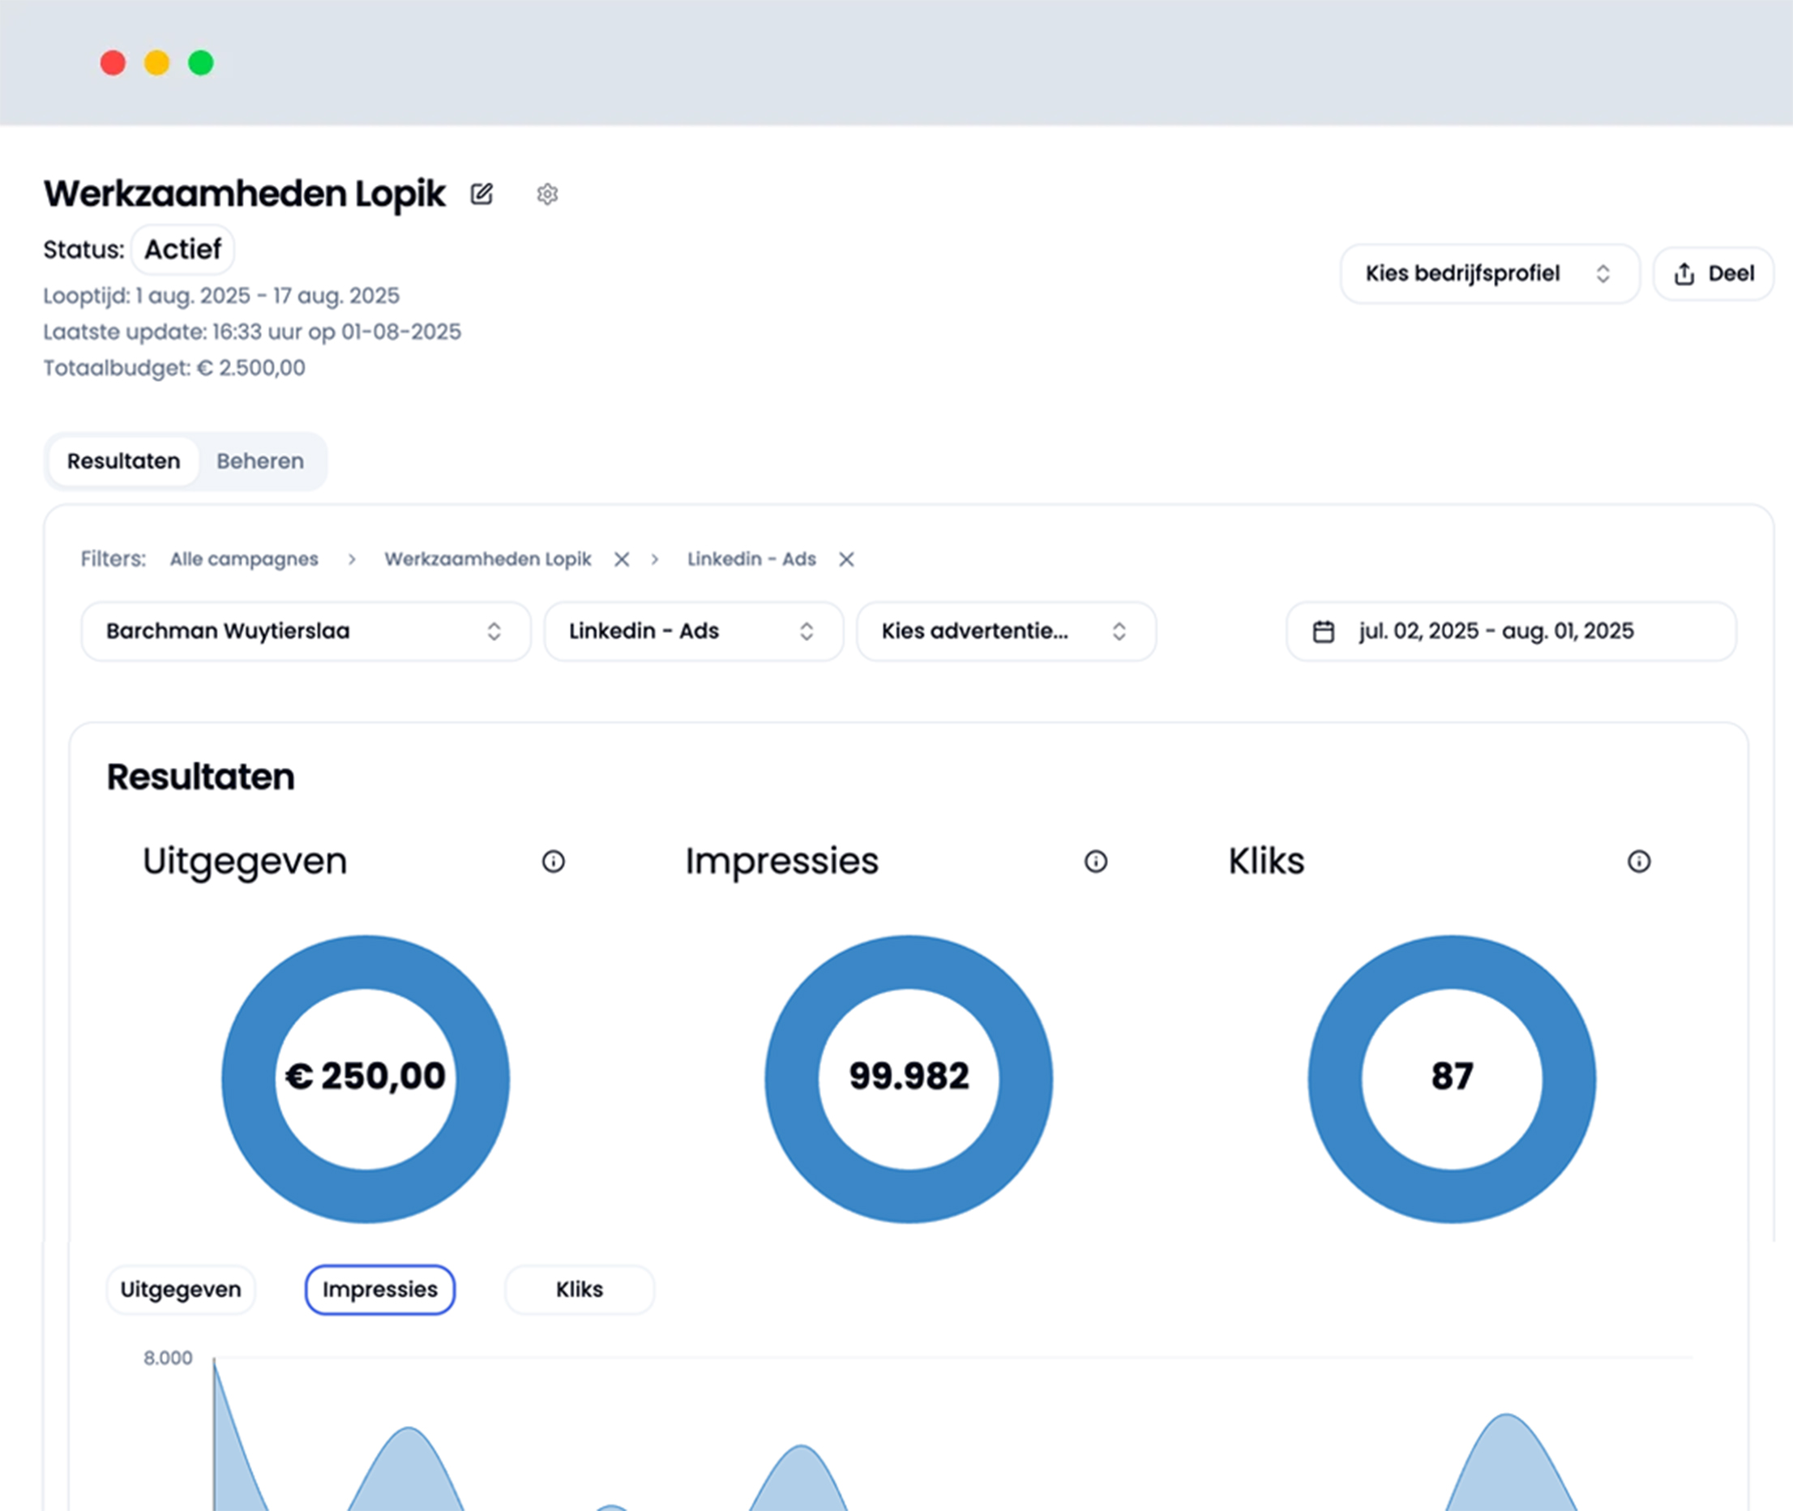
Task: Toggle chart to Uitgegeven metric
Action: (x=181, y=1289)
